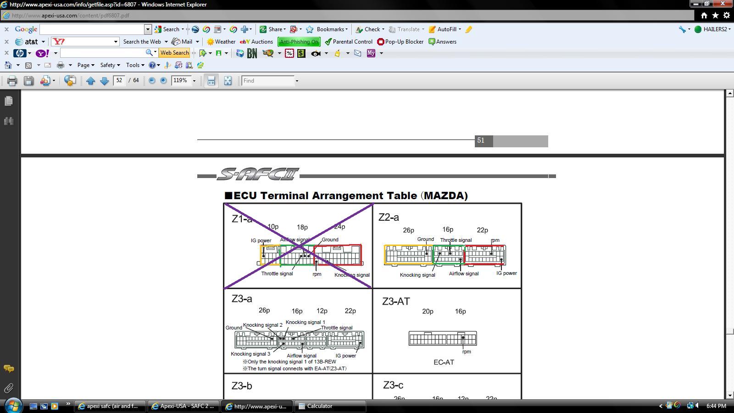This screenshot has height=413, width=734.
Task: Open the zoom level dropdown
Action: click(x=194, y=81)
